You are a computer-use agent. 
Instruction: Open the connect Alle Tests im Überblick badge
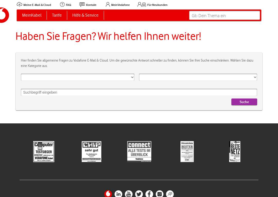(x=139, y=152)
